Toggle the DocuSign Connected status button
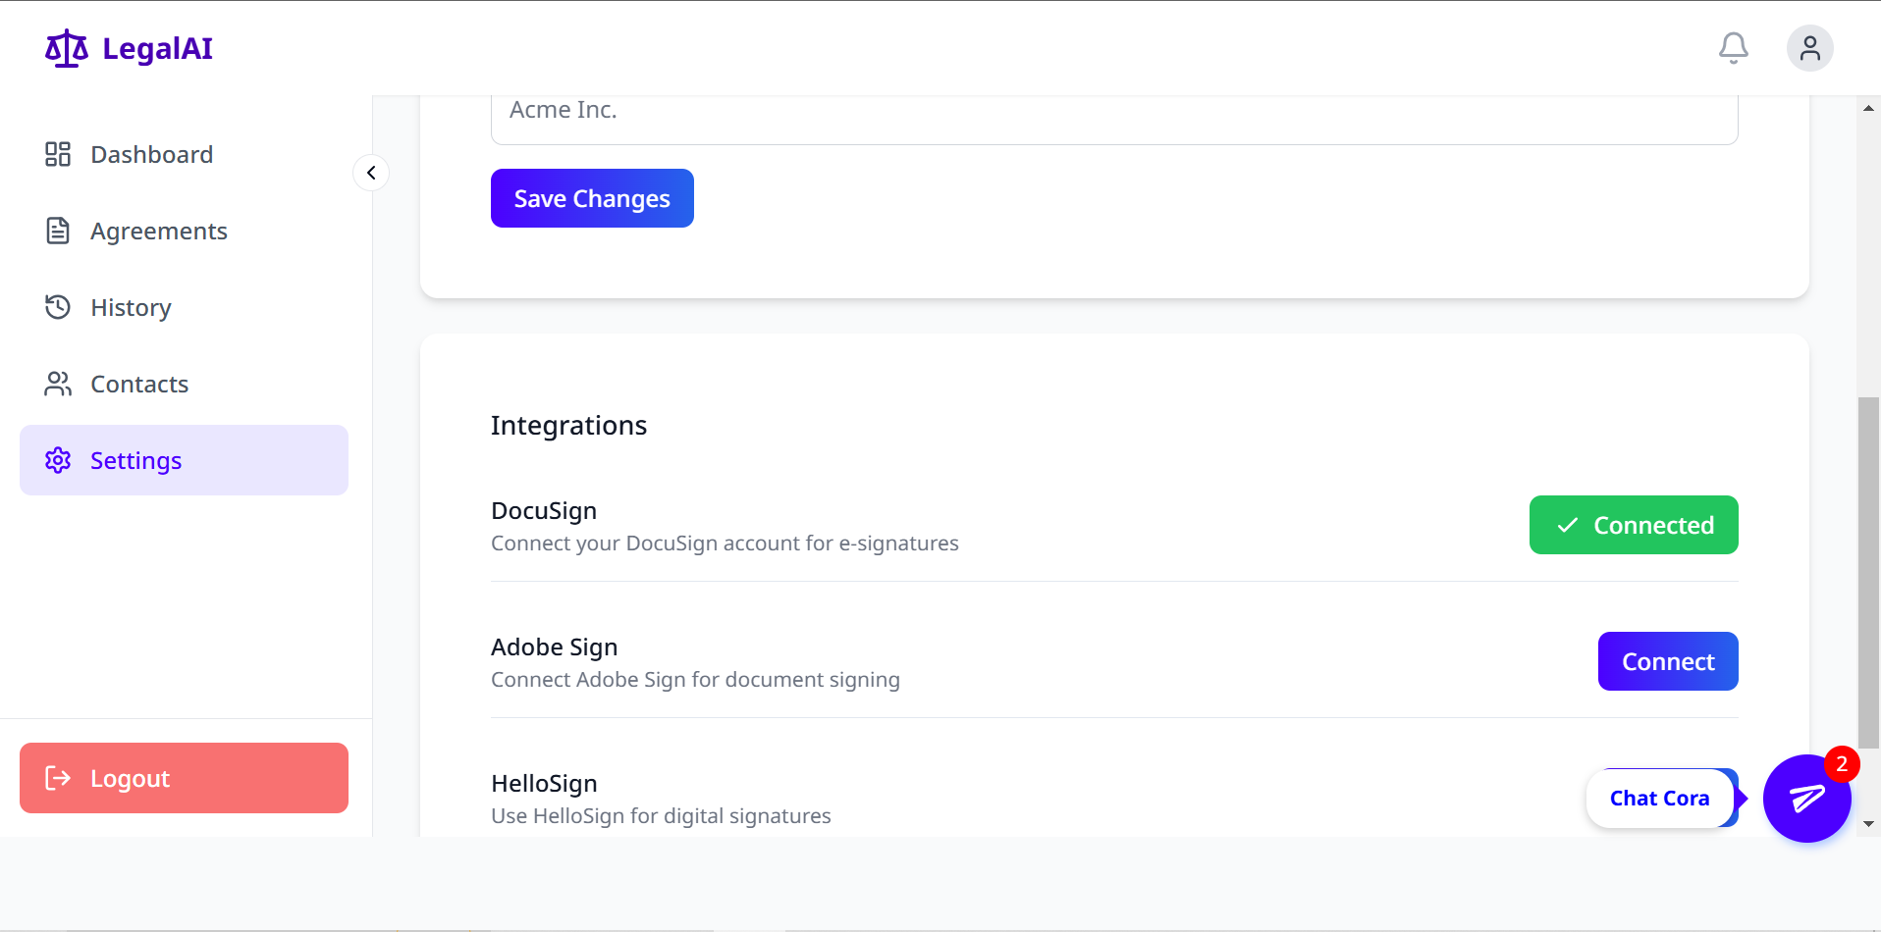 1633,525
